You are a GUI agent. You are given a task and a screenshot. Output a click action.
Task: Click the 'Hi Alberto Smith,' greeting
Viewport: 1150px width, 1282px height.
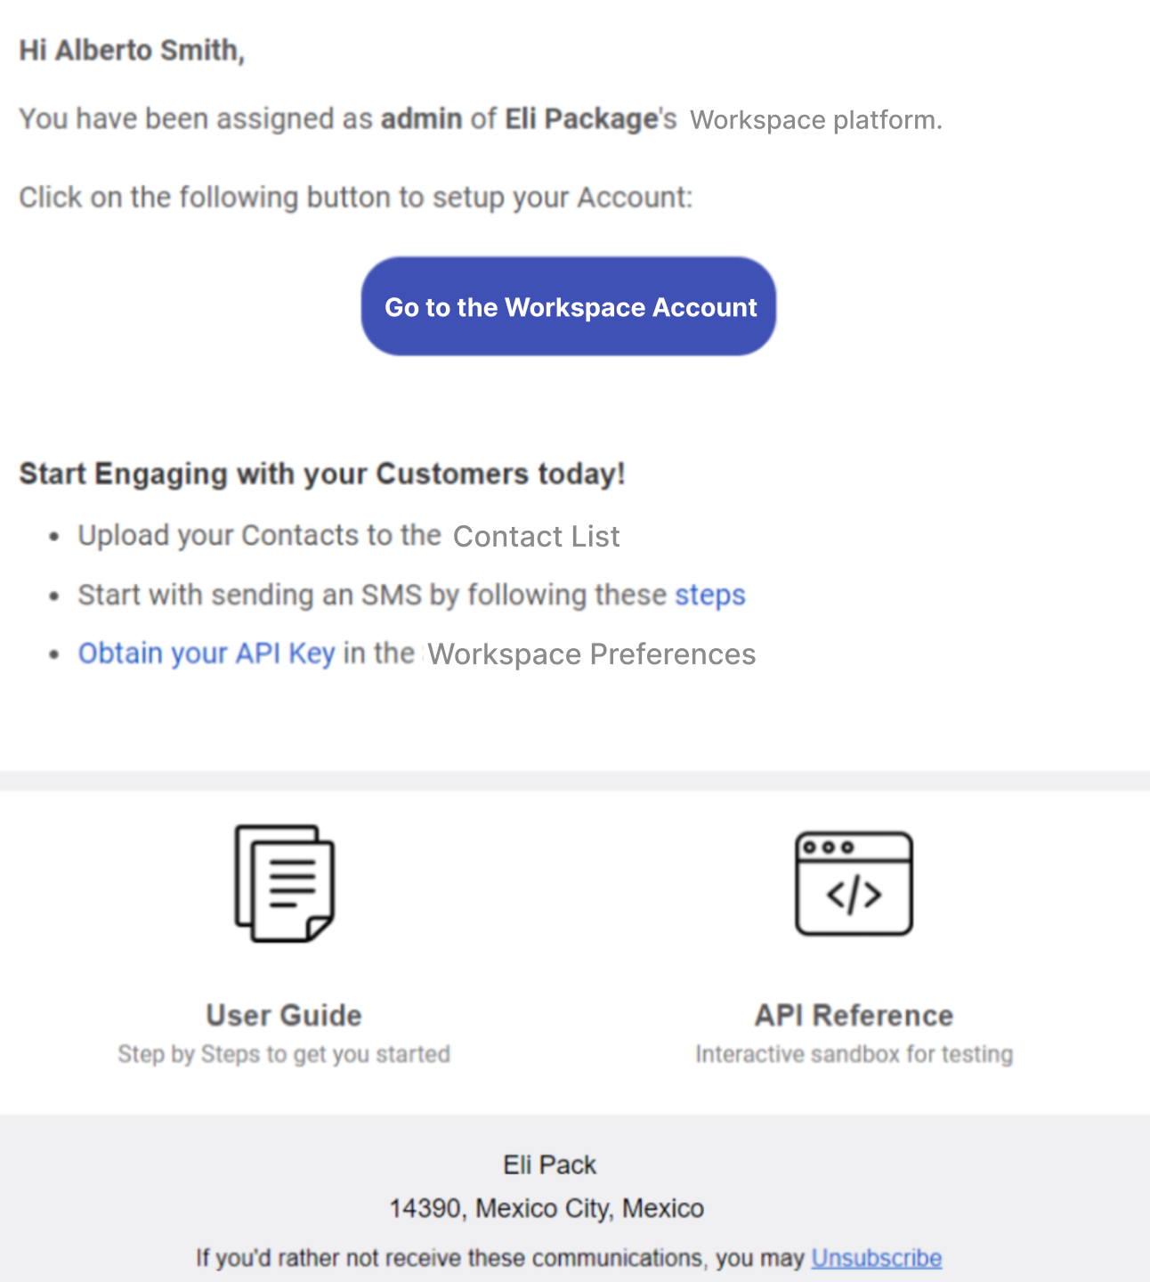point(132,51)
